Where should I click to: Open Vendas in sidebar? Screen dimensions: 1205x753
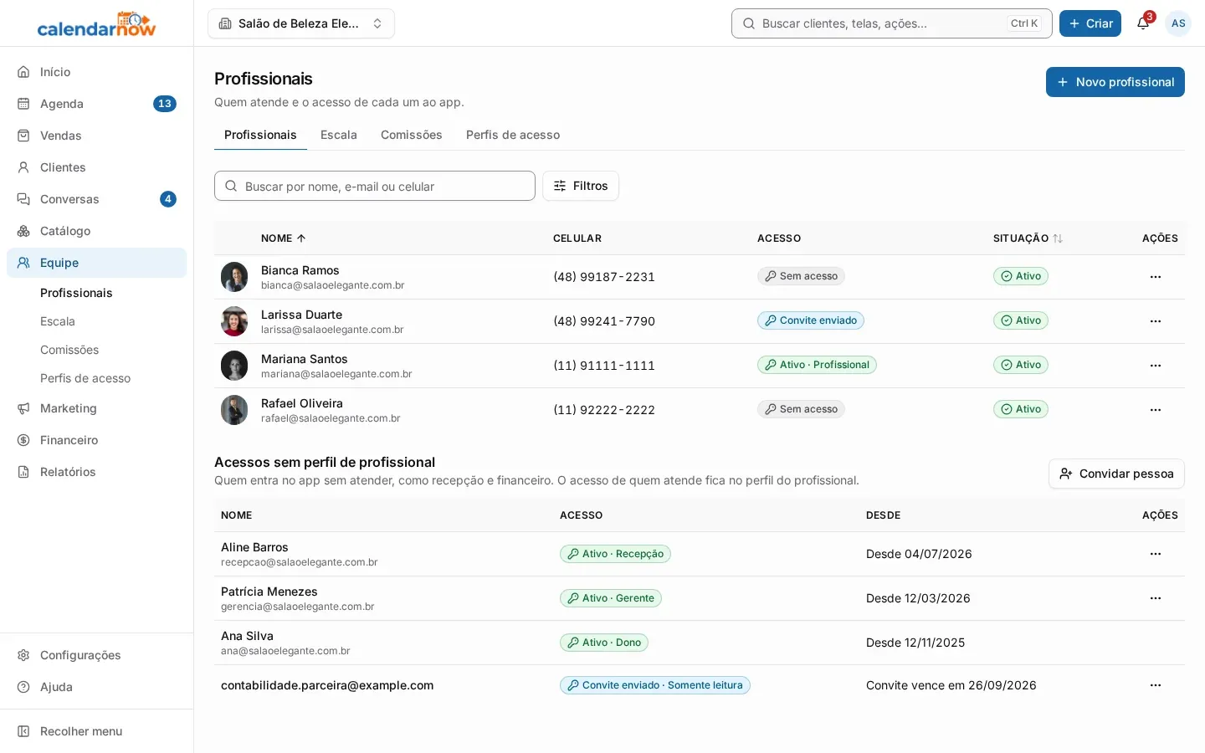tap(96, 136)
